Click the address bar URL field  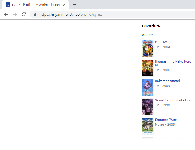(112, 15)
